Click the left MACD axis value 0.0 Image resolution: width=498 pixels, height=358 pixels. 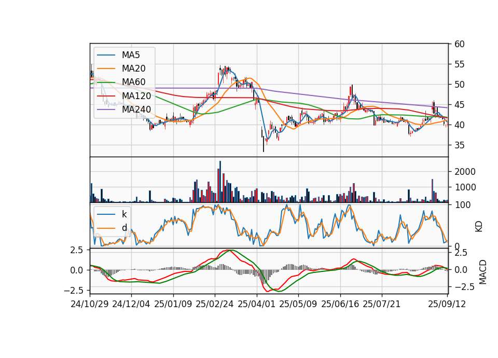click(76, 270)
